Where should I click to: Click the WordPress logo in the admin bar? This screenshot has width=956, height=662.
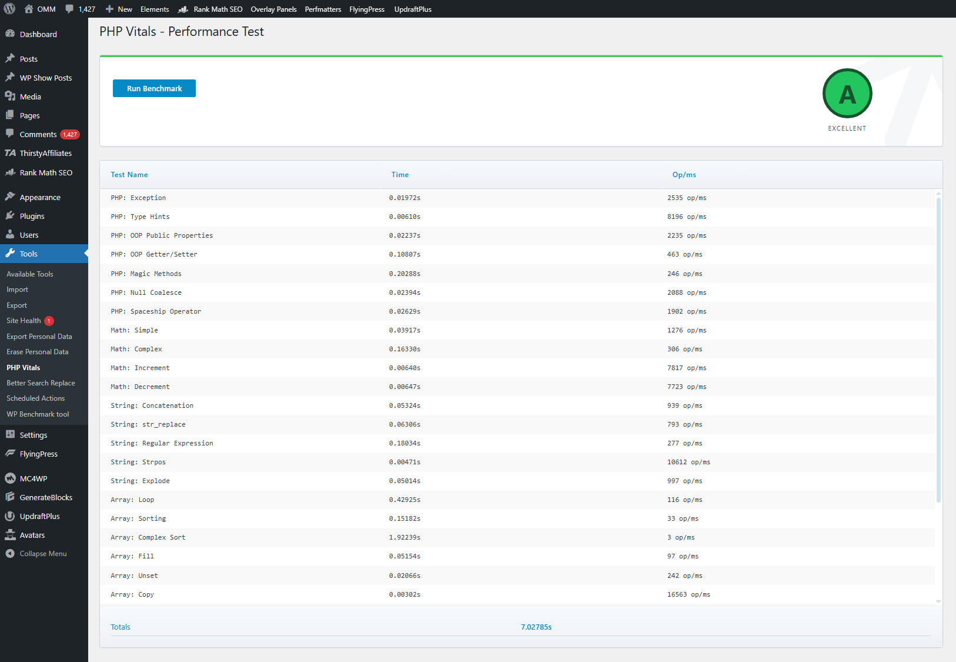pos(9,9)
